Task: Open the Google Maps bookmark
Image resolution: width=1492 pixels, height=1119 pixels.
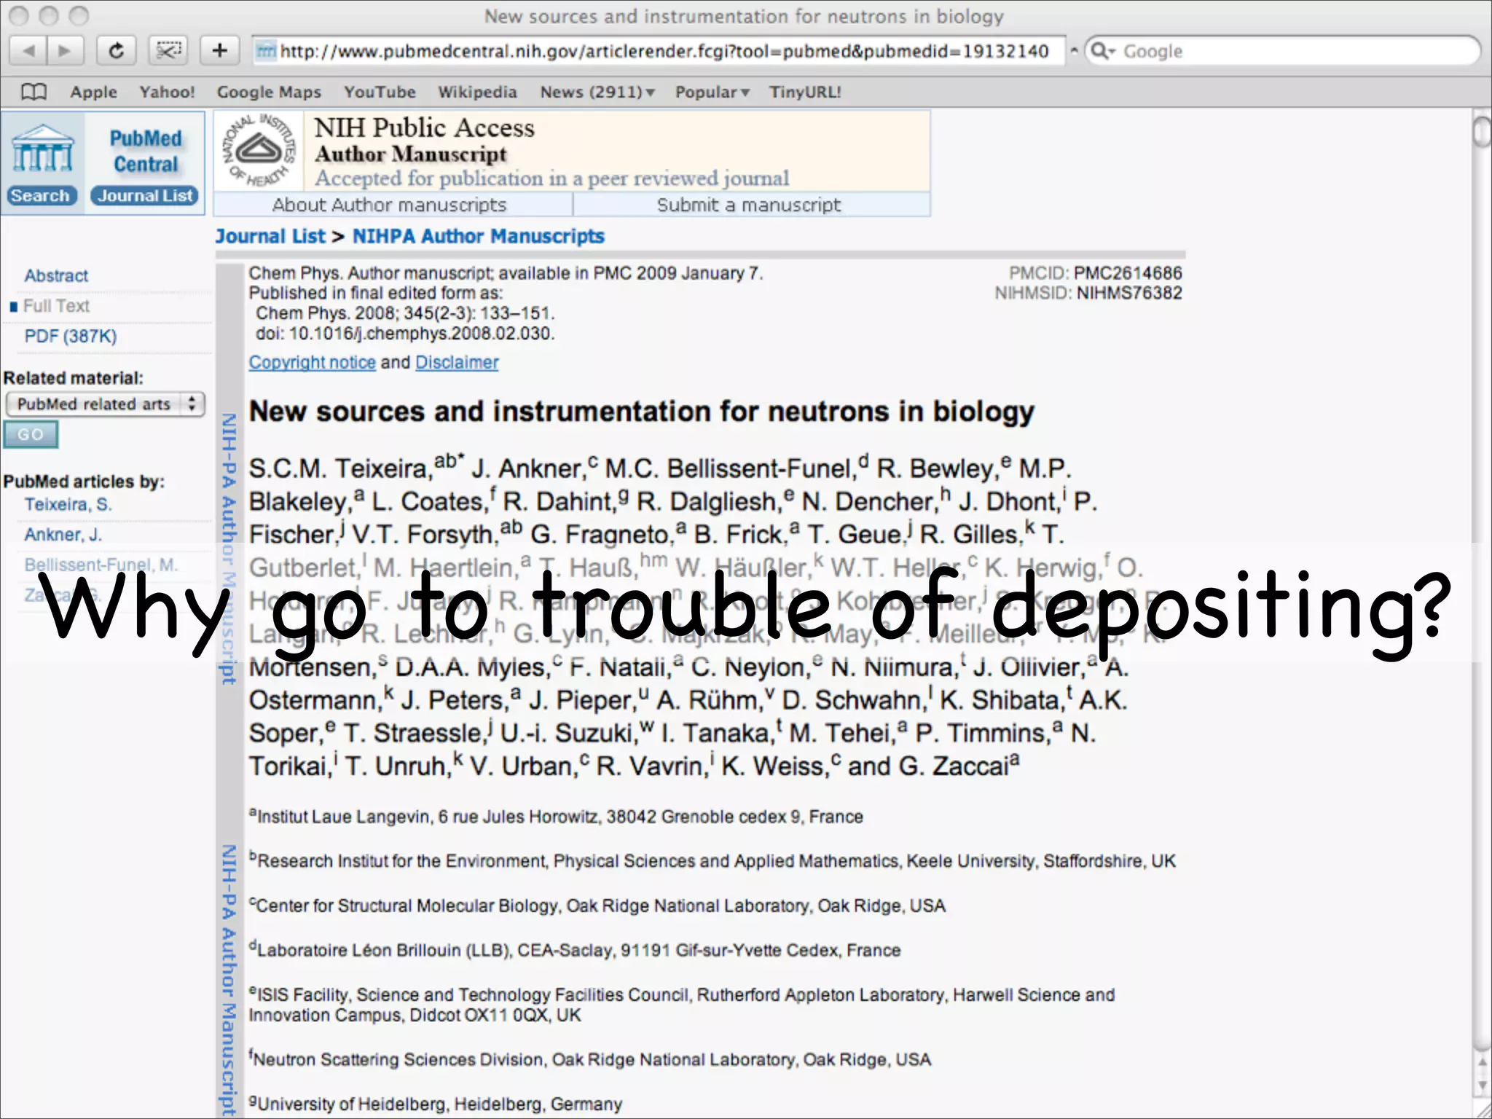Action: click(x=269, y=93)
